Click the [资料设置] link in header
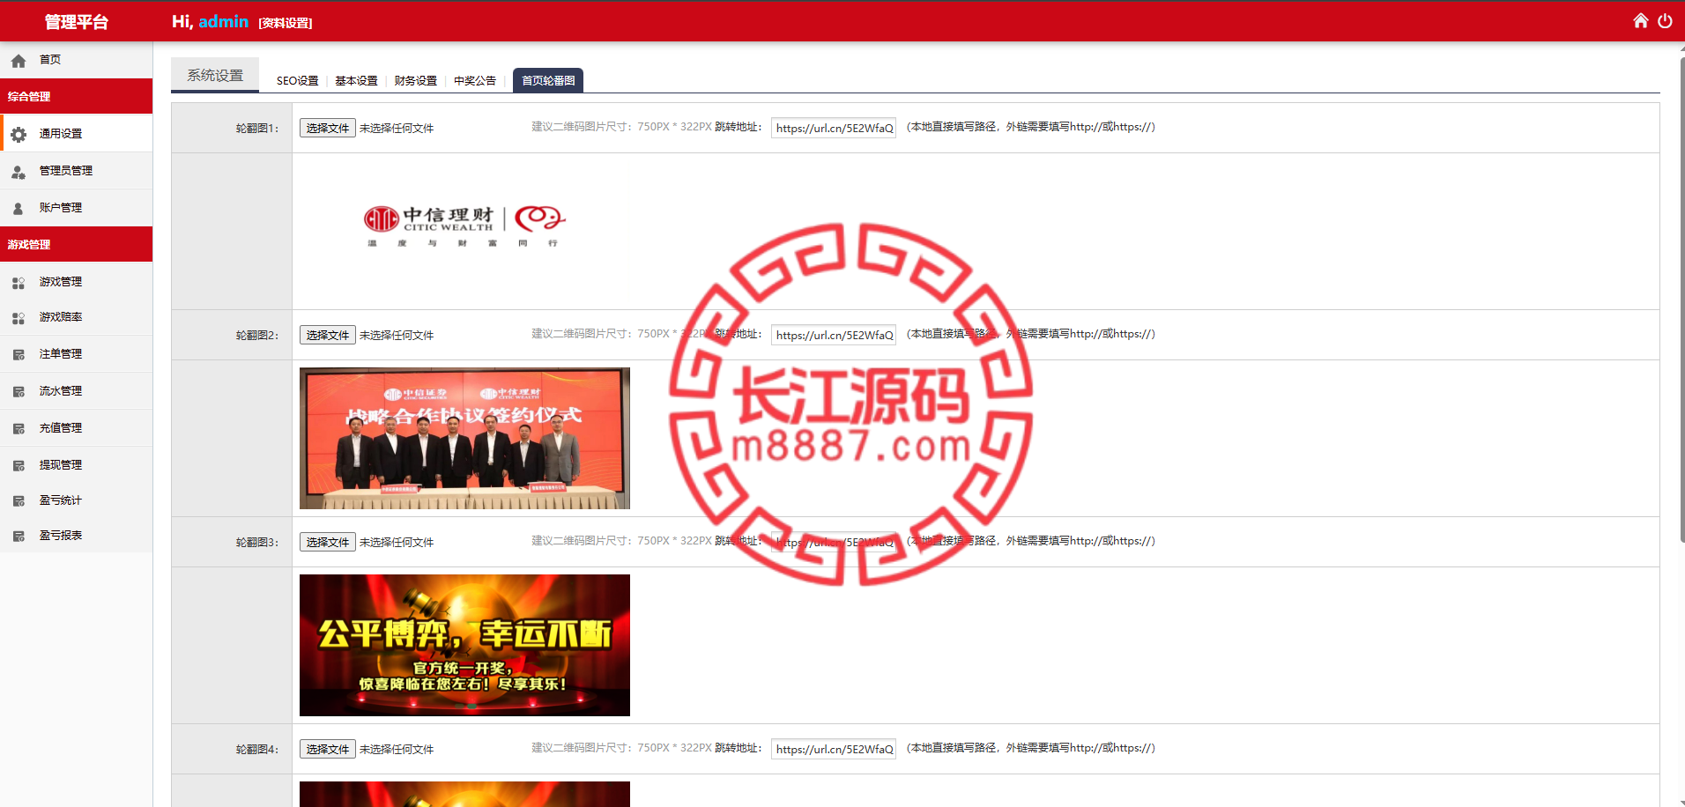 tap(286, 23)
